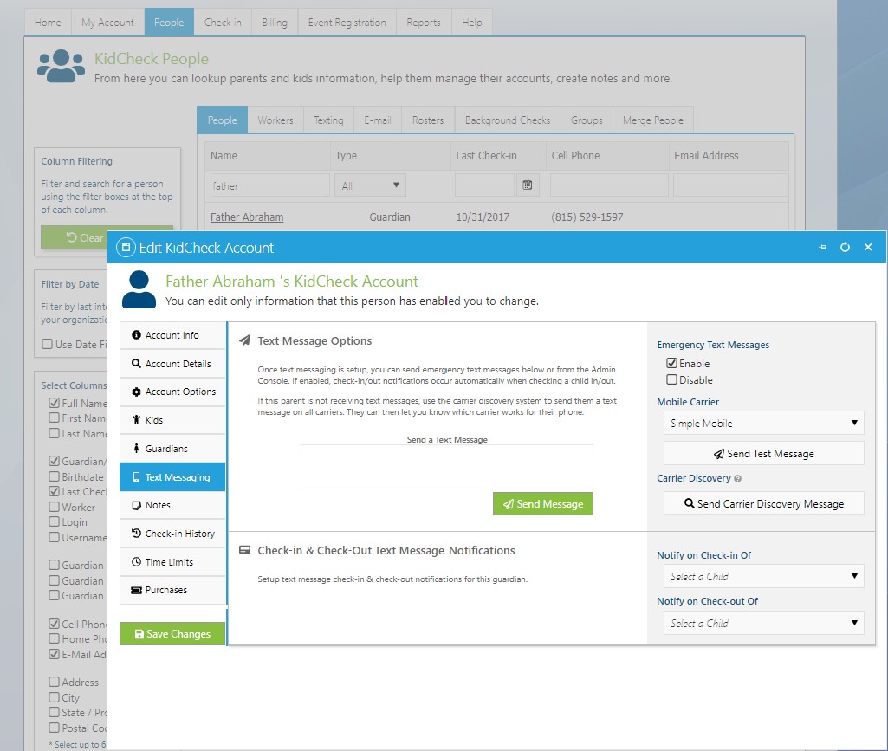Toggle Birthdate column checkbox
The width and height of the screenshot is (888, 751).
point(55,476)
